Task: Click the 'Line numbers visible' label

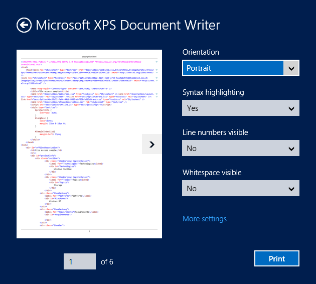Action: click(215, 132)
